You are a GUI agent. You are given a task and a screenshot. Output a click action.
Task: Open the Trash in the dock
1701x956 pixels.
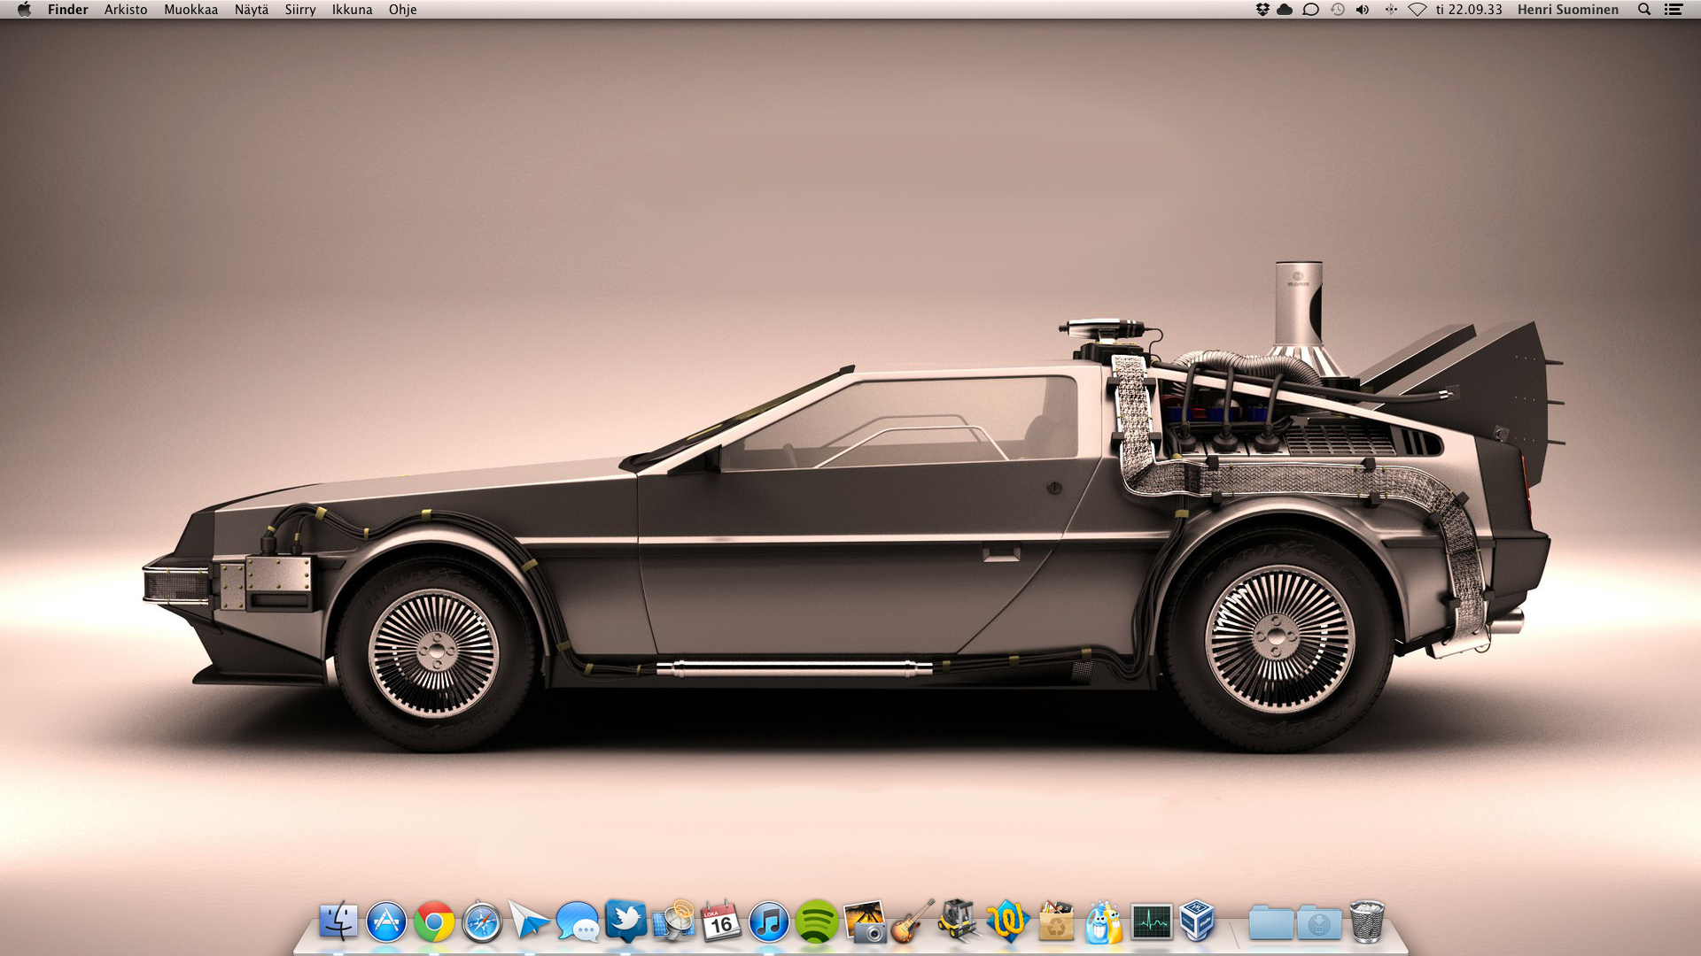(x=1367, y=922)
